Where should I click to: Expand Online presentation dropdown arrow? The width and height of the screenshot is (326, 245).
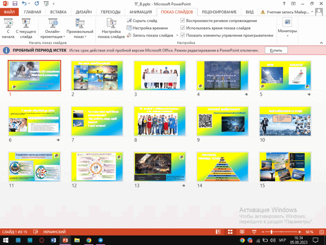point(64,37)
